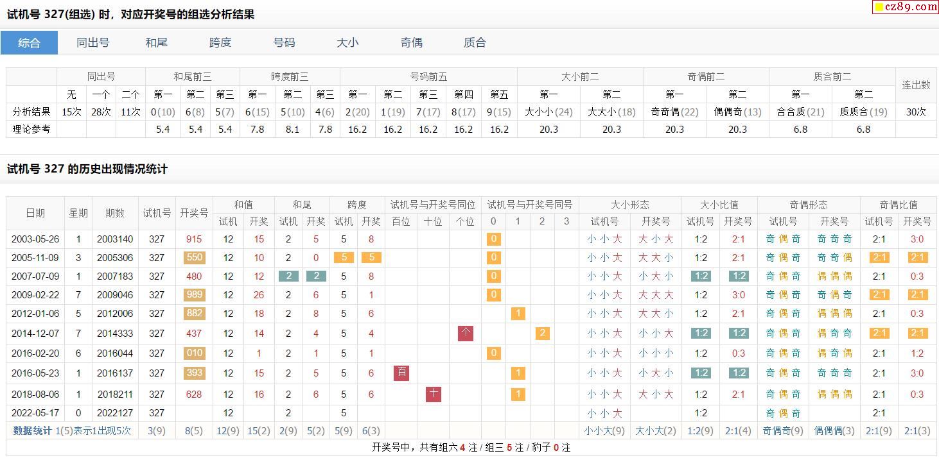
Task: Select highlighted draw number 989
Action: (x=193, y=294)
